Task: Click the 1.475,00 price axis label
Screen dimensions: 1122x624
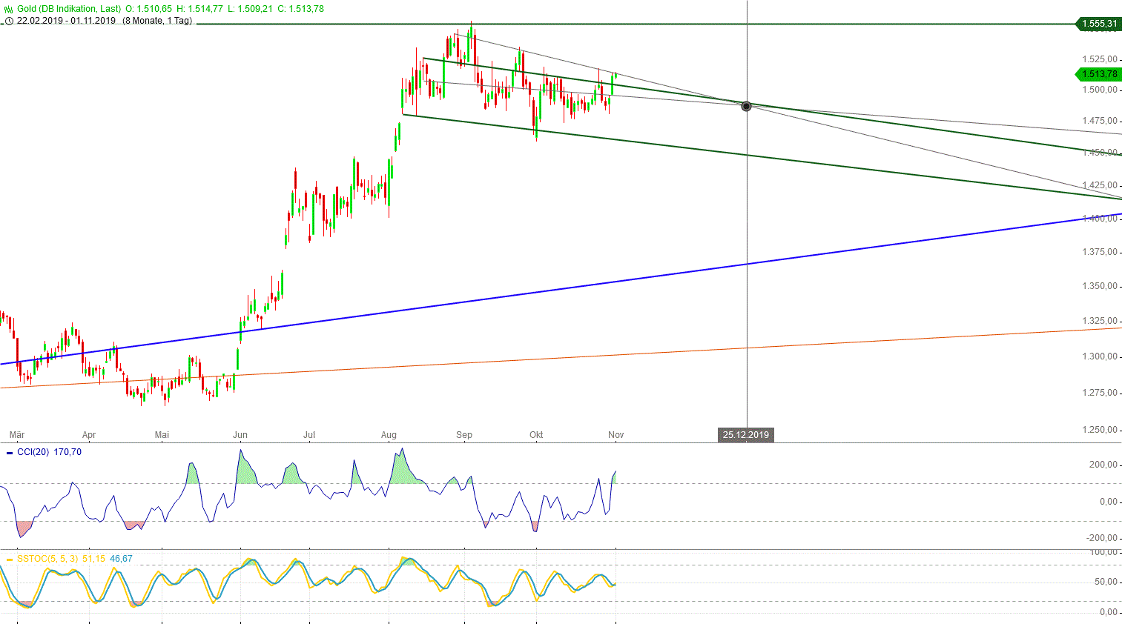Action: [x=1100, y=121]
